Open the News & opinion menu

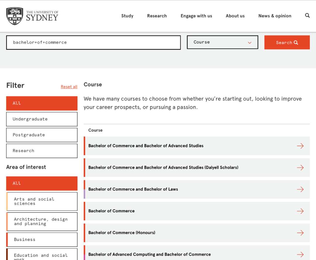point(275,16)
